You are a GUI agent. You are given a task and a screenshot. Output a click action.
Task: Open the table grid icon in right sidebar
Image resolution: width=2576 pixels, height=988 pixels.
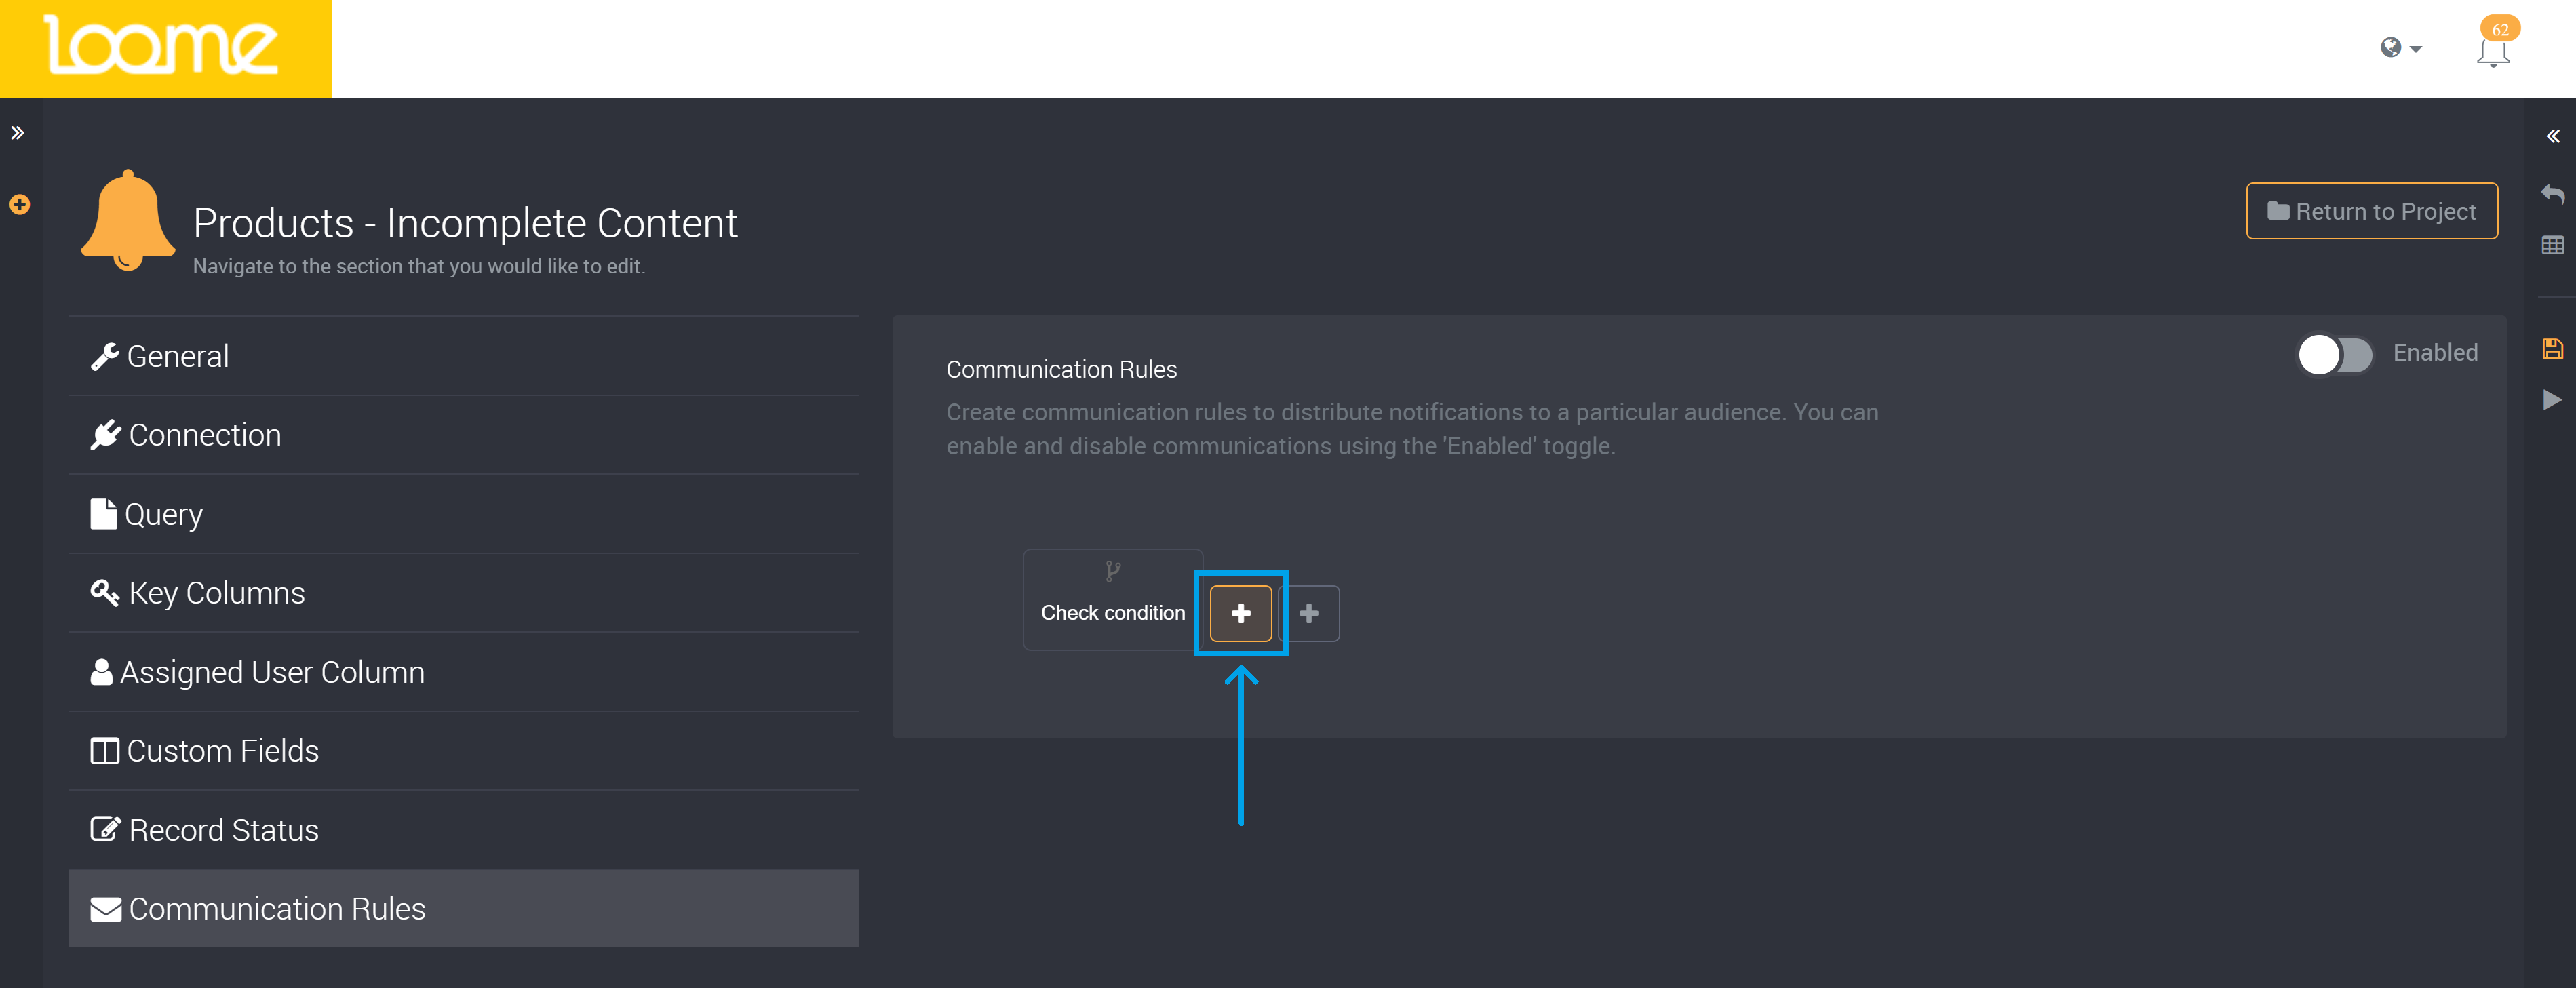tap(2552, 245)
